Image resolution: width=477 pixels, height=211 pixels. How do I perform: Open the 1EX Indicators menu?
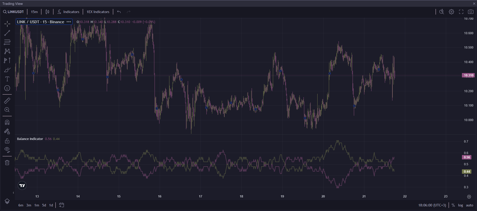(x=98, y=12)
